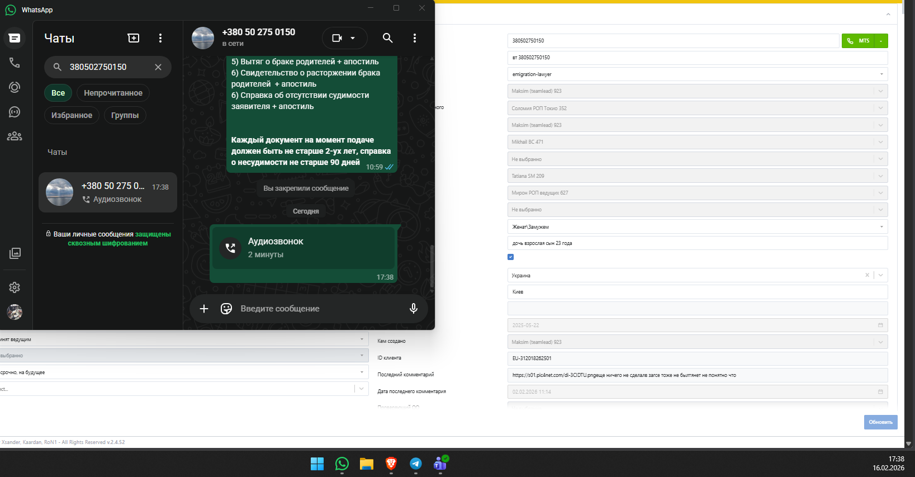915x477 pixels.
Task: Click the voice message microphone icon
Action: 414,309
